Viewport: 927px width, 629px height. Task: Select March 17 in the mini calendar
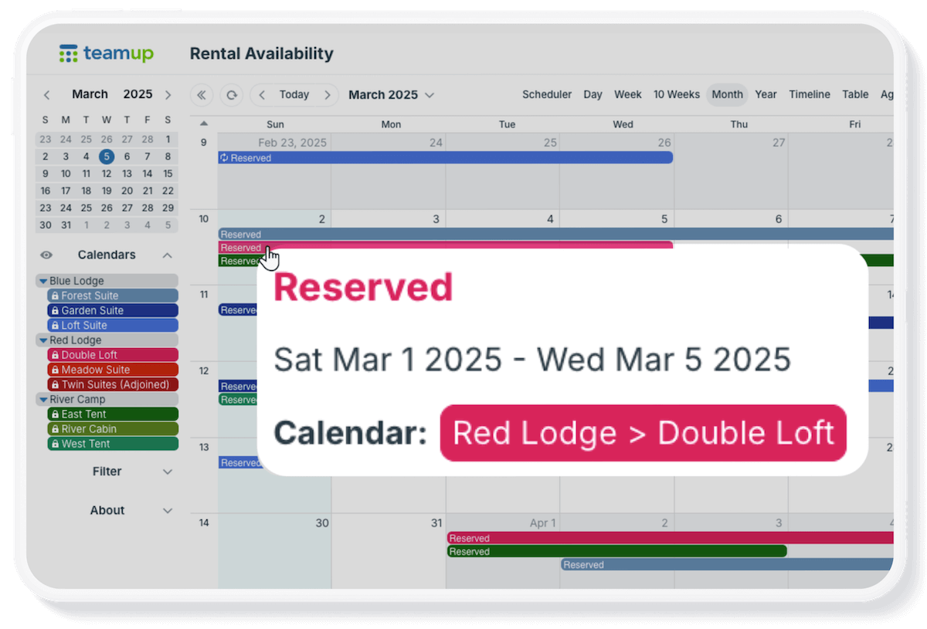[x=66, y=191]
